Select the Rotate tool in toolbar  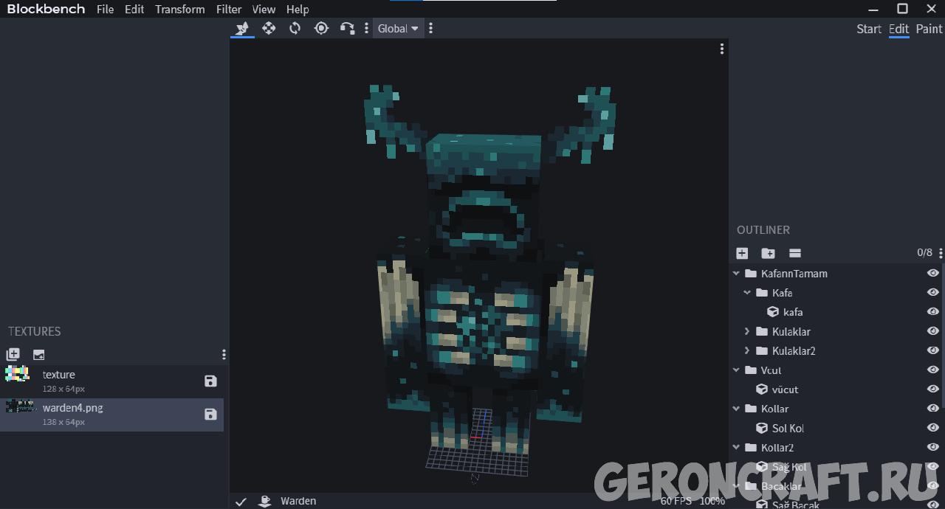coord(295,28)
